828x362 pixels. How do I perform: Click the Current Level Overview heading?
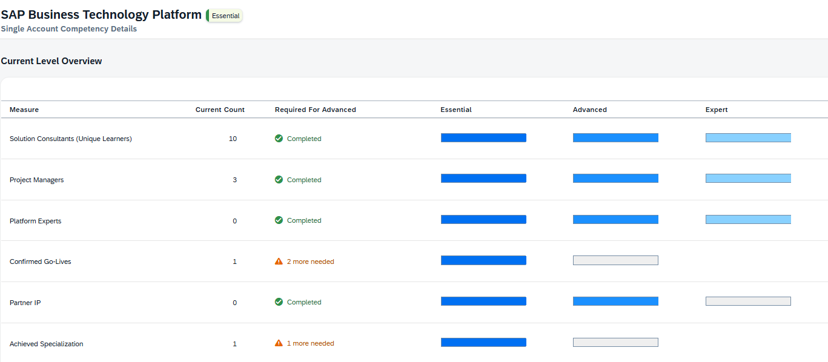51,61
